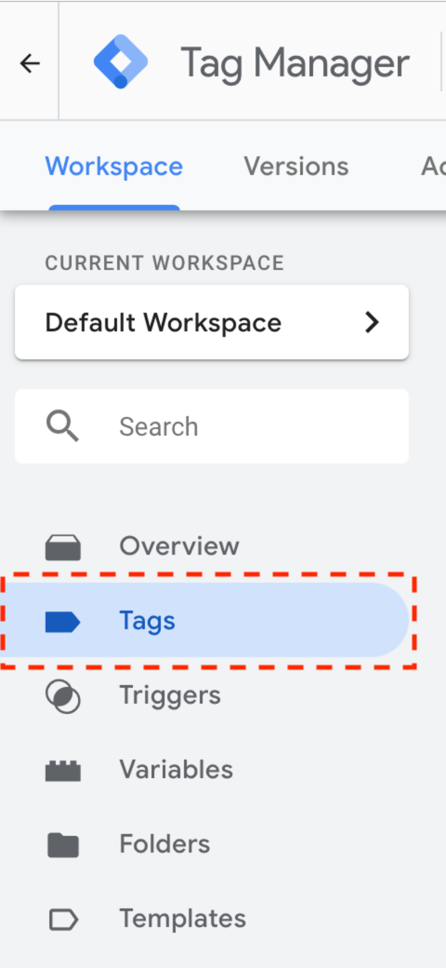Click the Tag Manager diamond logo
This screenshot has width=446, height=968.
[120, 62]
